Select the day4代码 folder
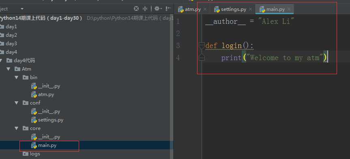The height and width of the screenshot is (159, 350). (x=24, y=61)
